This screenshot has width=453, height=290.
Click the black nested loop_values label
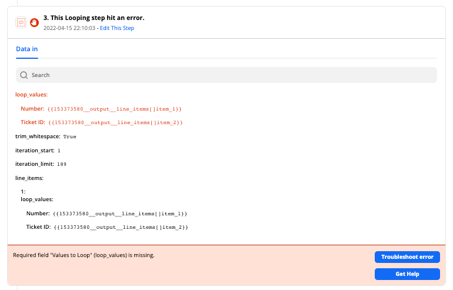pyautogui.click(x=37, y=199)
